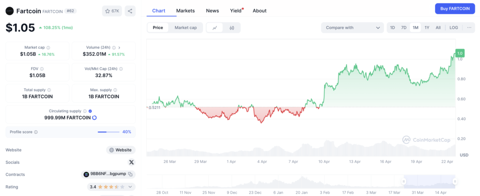Set chart range to 1M
This screenshot has height=196, width=480.
(x=415, y=28)
